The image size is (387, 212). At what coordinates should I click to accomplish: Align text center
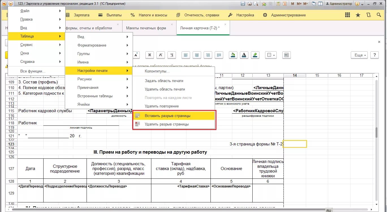[x=197, y=55]
